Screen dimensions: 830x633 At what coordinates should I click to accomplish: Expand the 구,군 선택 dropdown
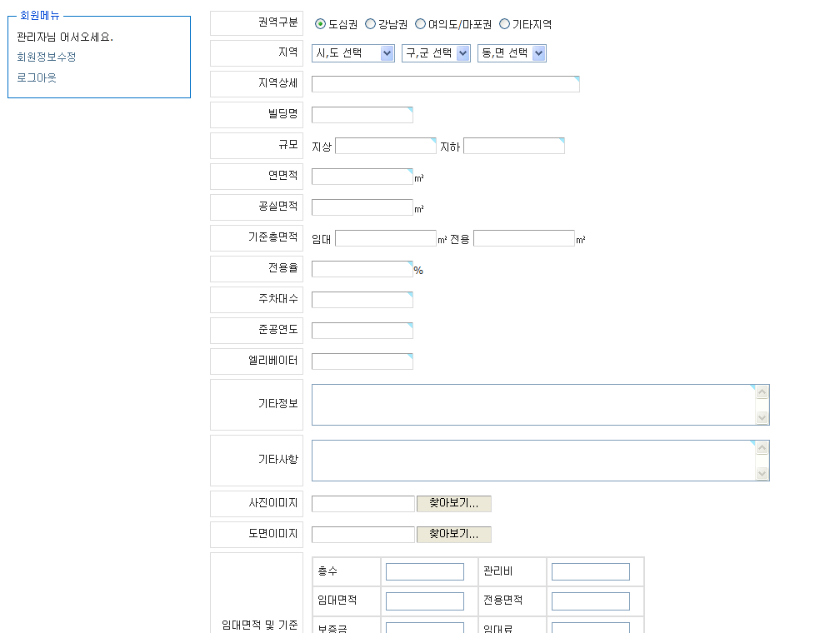(x=435, y=53)
